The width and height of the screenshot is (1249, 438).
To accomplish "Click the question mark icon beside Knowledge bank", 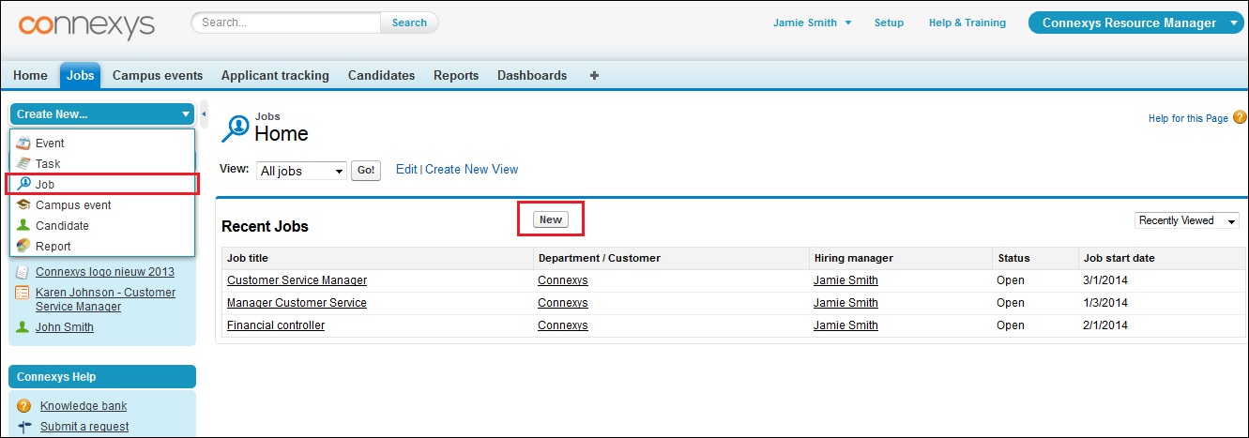I will (x=24, y=406).
